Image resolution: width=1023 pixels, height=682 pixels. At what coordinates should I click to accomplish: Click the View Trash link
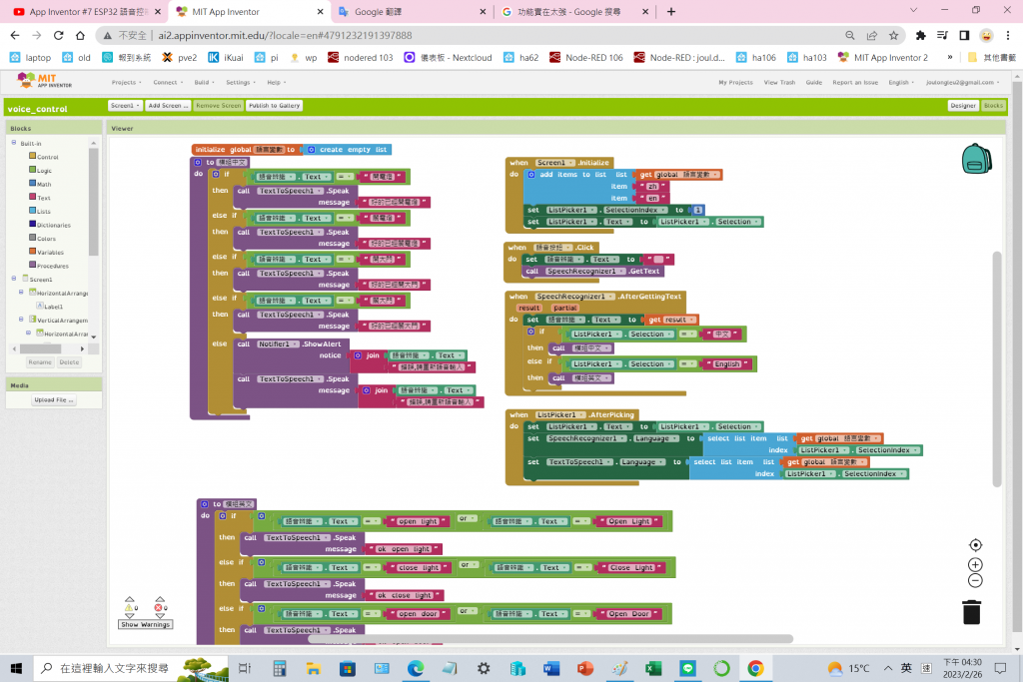pos(779,82)
